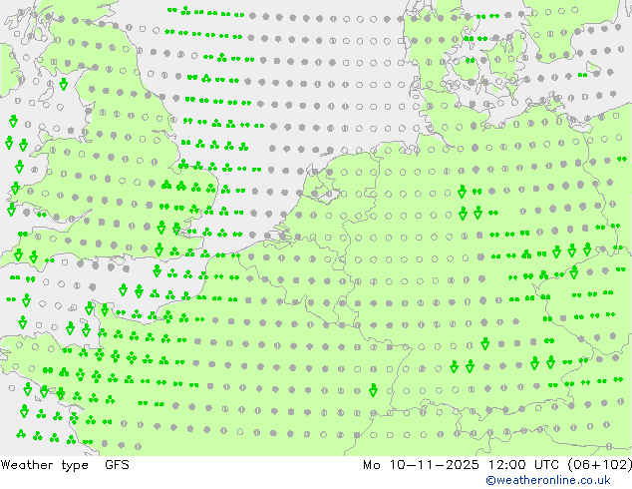This screenshot has height=489, width=632.
Task: Select the 'GFS' model label
Action: coord(117,465)
